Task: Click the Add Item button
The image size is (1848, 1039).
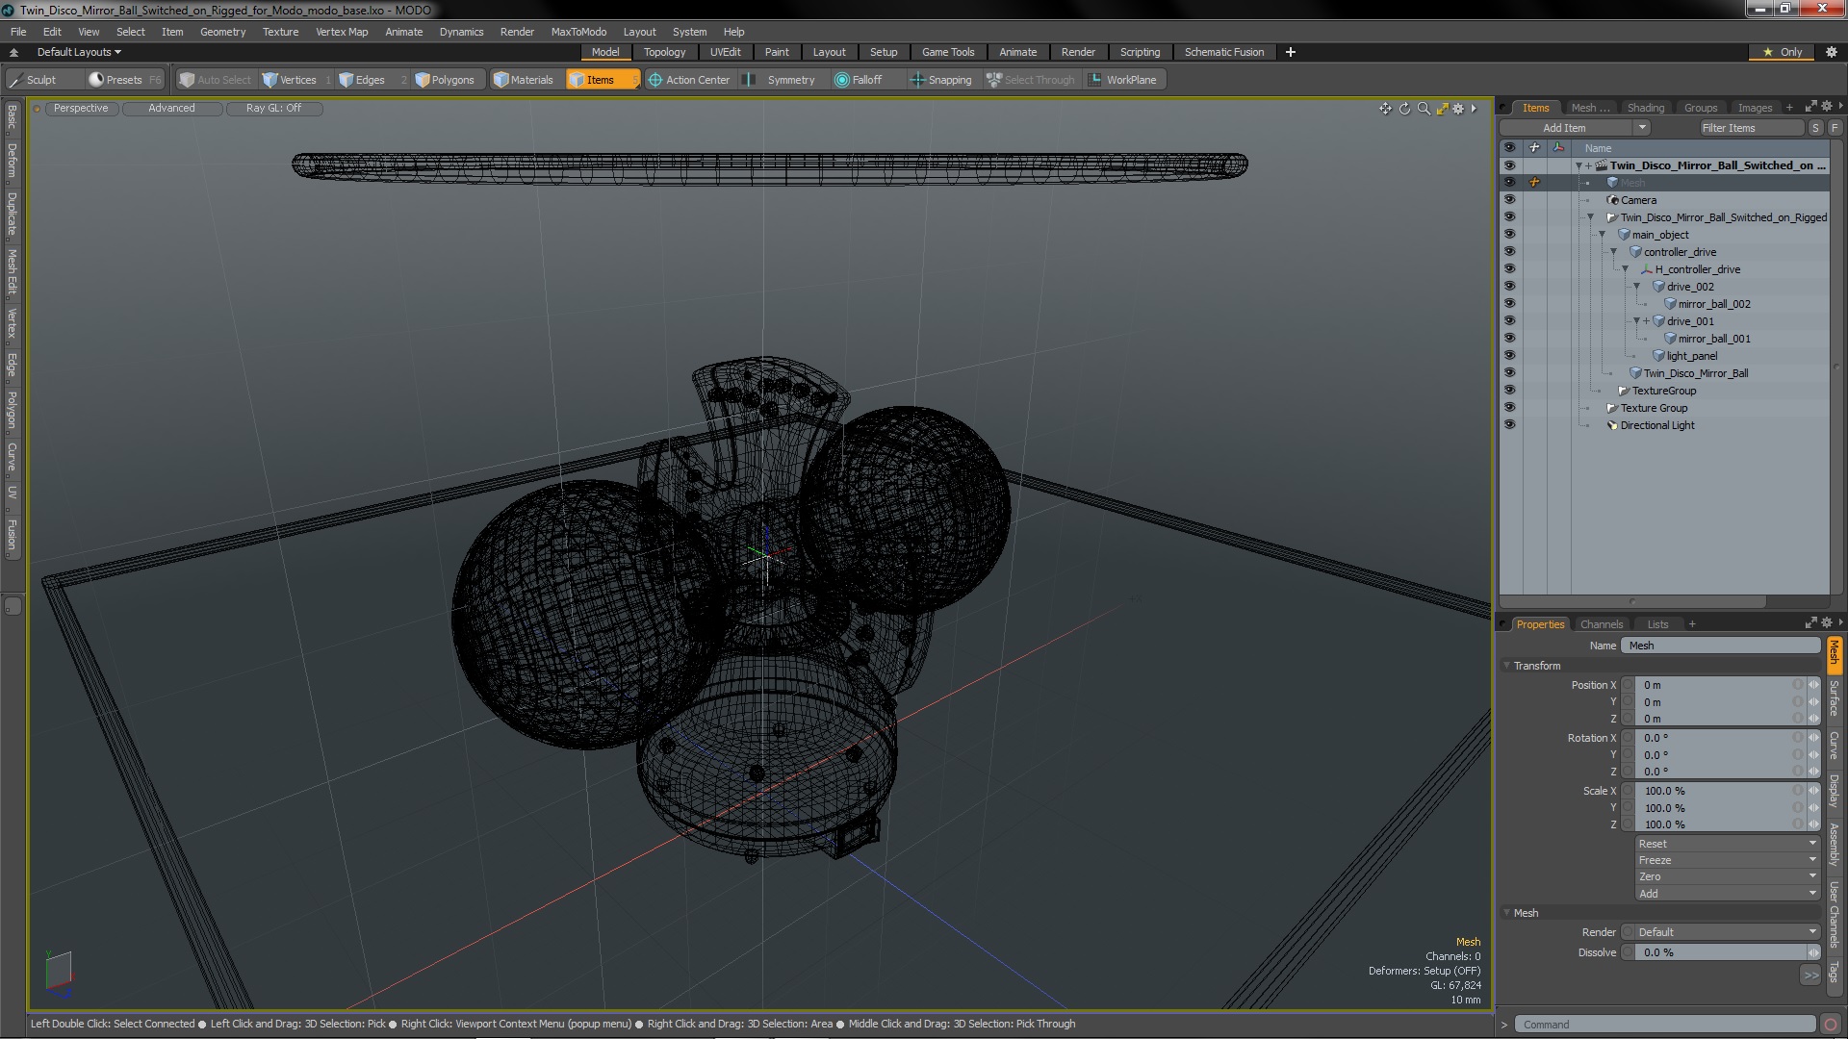Action: click(x=1564, y=128)
